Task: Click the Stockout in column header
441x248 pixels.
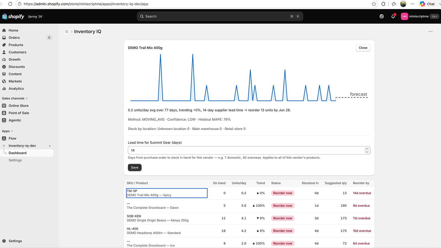Action: (310, 183)
